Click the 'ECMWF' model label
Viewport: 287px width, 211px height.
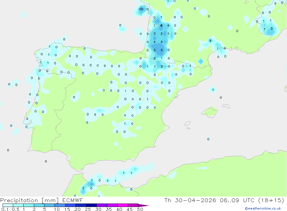point(73,200)
